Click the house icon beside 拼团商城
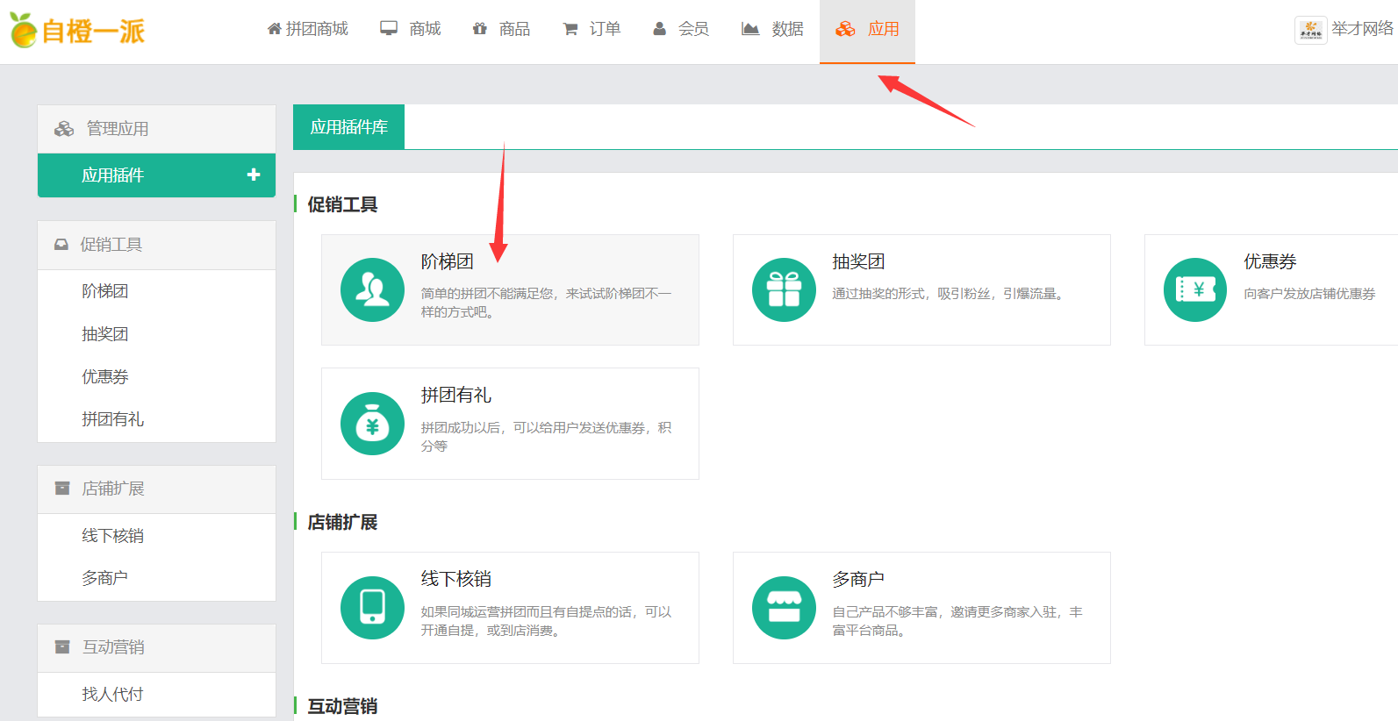This screenshot has height=721, width=1398. [274, 29]
